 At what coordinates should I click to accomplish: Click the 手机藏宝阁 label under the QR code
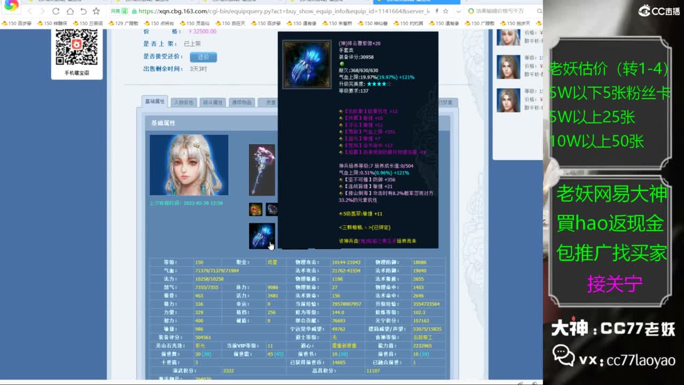click(x=77, y=73)
